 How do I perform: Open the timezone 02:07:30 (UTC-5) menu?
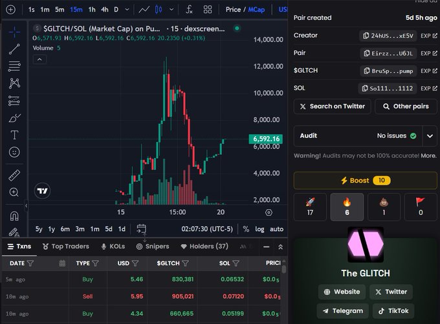coord(207,229)
